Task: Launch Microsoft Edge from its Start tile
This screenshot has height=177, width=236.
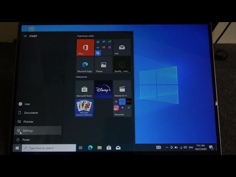Action: [x=85, y=65]
